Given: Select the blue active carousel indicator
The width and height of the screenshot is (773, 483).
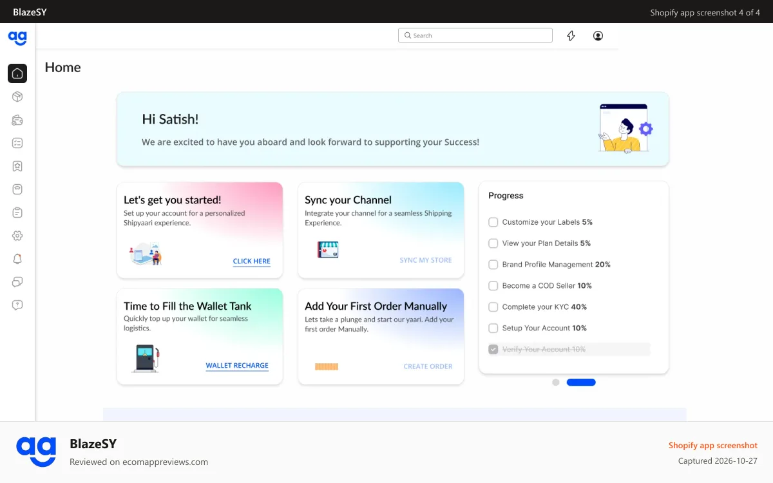Looking at the screenshot, I should pos(581,383).
